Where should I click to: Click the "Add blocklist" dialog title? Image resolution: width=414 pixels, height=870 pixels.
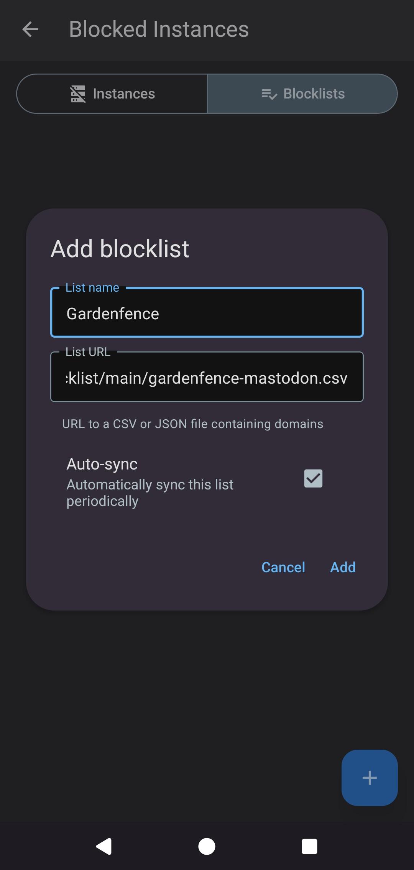(x=120, y=249)
